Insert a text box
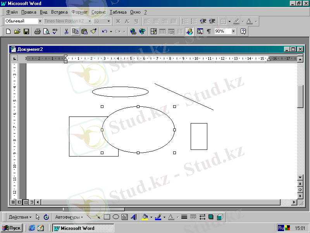This screenshot has width=310, height=233. [124, 217]
